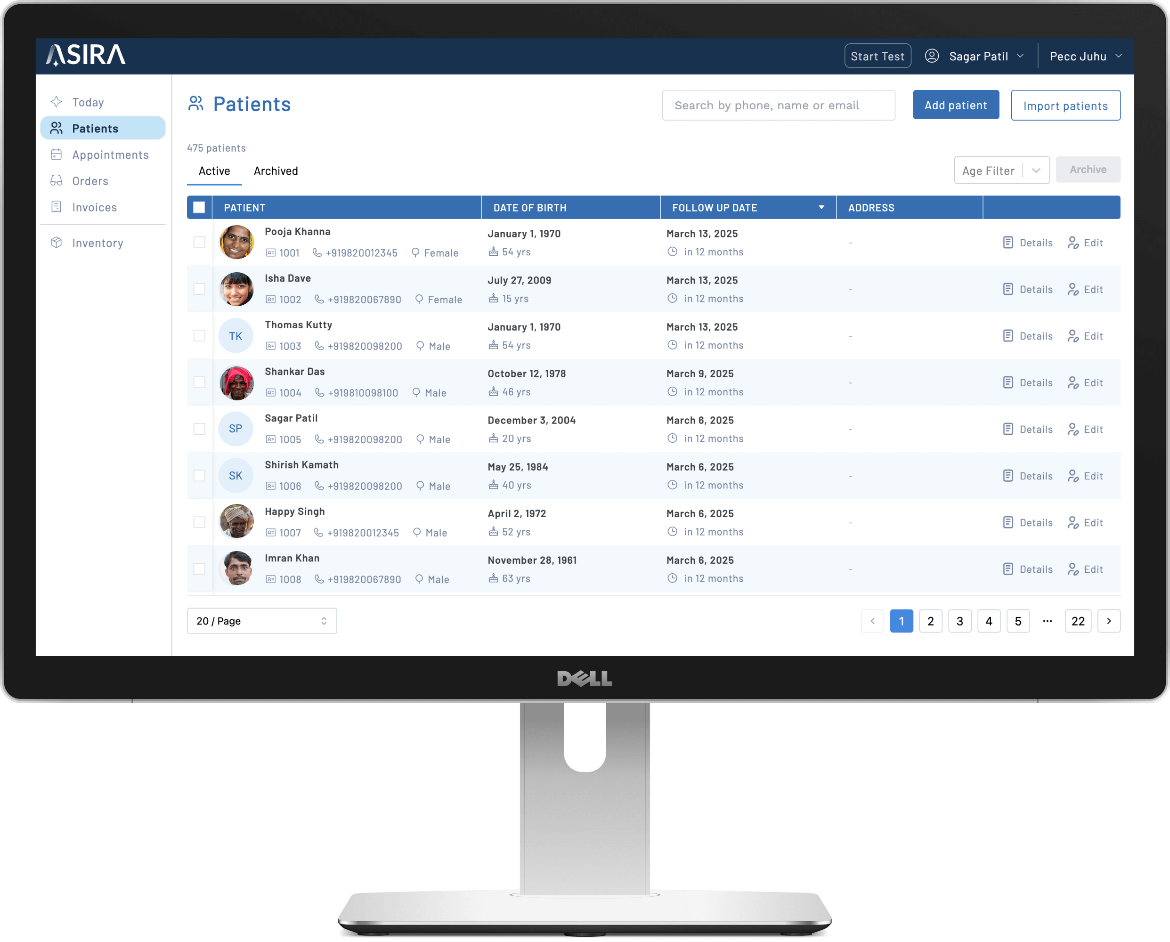Switch to the Active tab

coord(213,170)
